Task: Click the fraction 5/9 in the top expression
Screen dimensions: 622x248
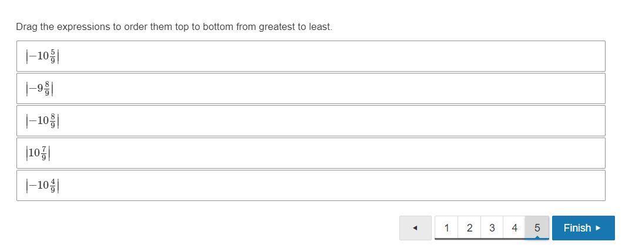Action: pyautogui.click(x=53, y=56)
